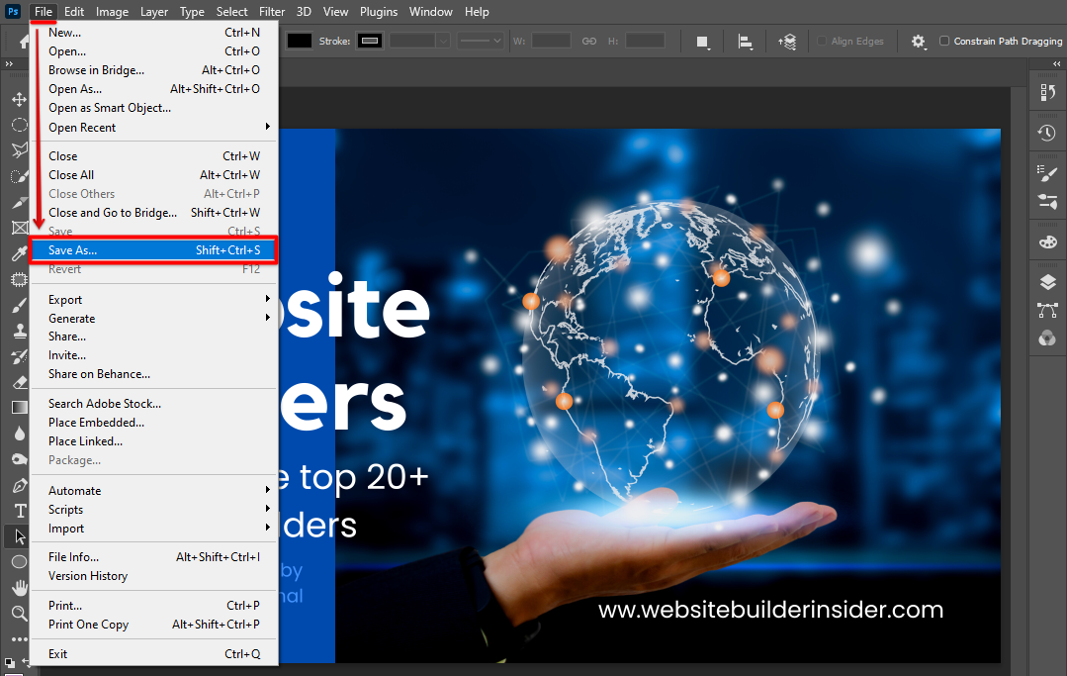The width and height of the screenshot is (1067, 676).
Task: Click the black Fill color swatch
Action: click(x=300, y=41)
